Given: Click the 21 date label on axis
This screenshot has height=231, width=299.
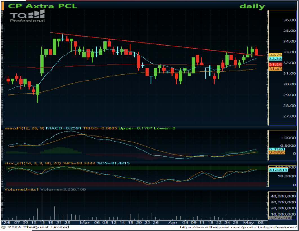Looking at the screenshot, I should coord(59,223).
